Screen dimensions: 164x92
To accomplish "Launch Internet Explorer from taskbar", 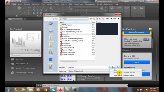I will point(23,90).
